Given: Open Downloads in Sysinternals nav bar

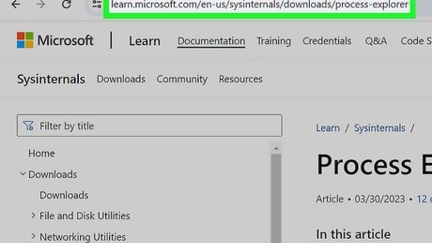Looking at the screenshot, I should (121, 79).
